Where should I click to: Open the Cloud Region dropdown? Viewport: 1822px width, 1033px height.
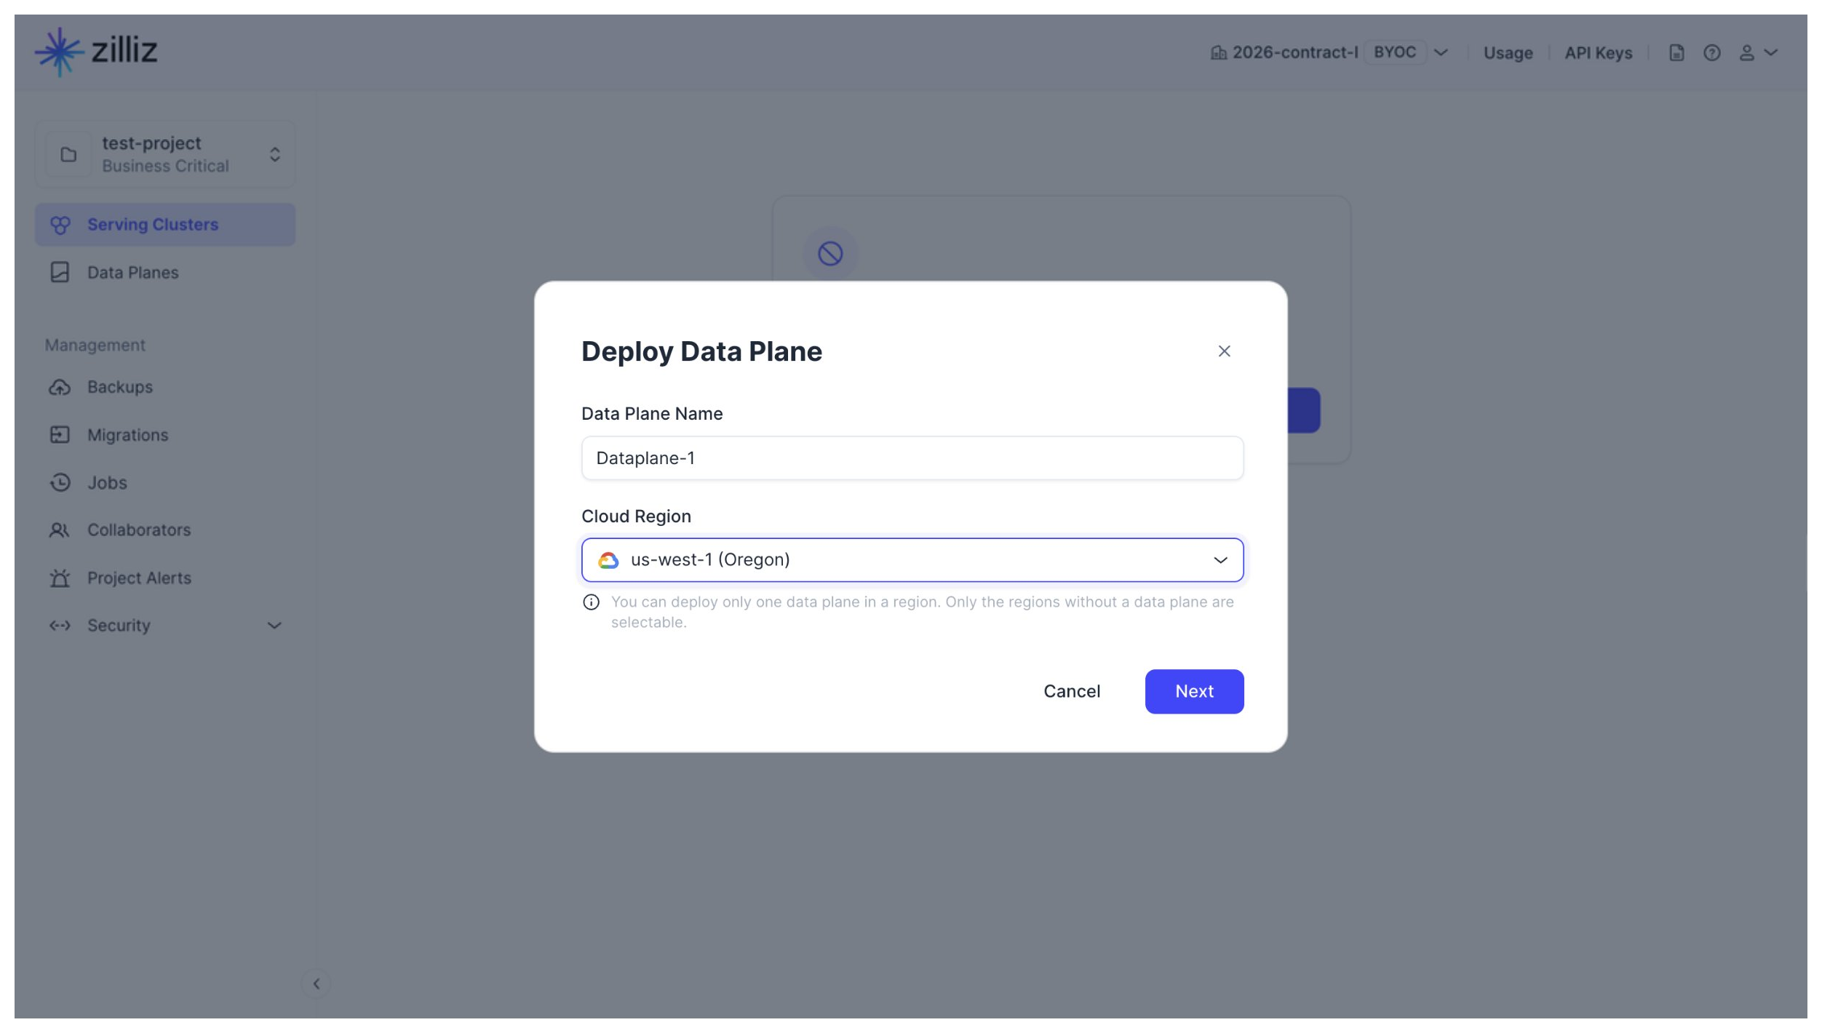[912, 560]
